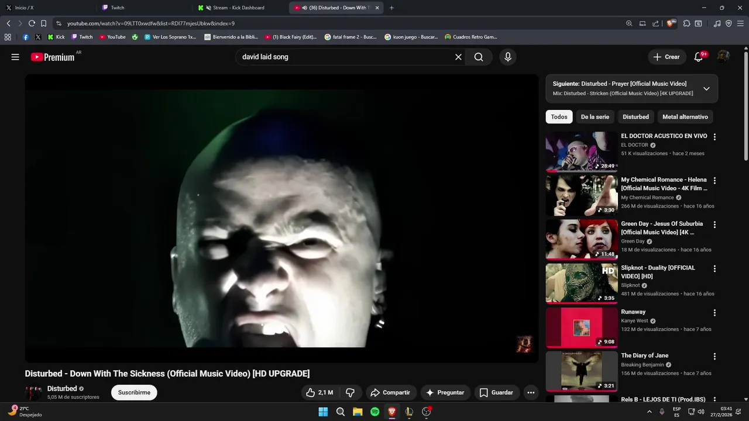Open the apps grid in bookmarks bar
Viewport: 749px width, 421px height.
tap(8, 37)
